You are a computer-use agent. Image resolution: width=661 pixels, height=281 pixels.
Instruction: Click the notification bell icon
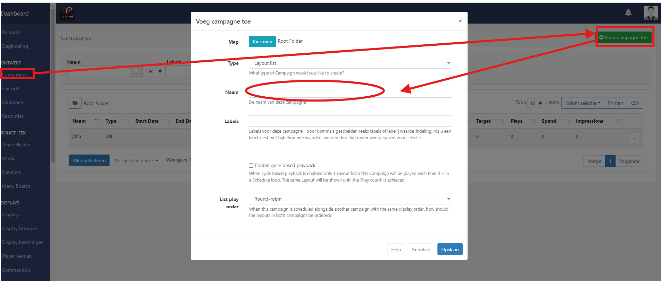[628, 13]
